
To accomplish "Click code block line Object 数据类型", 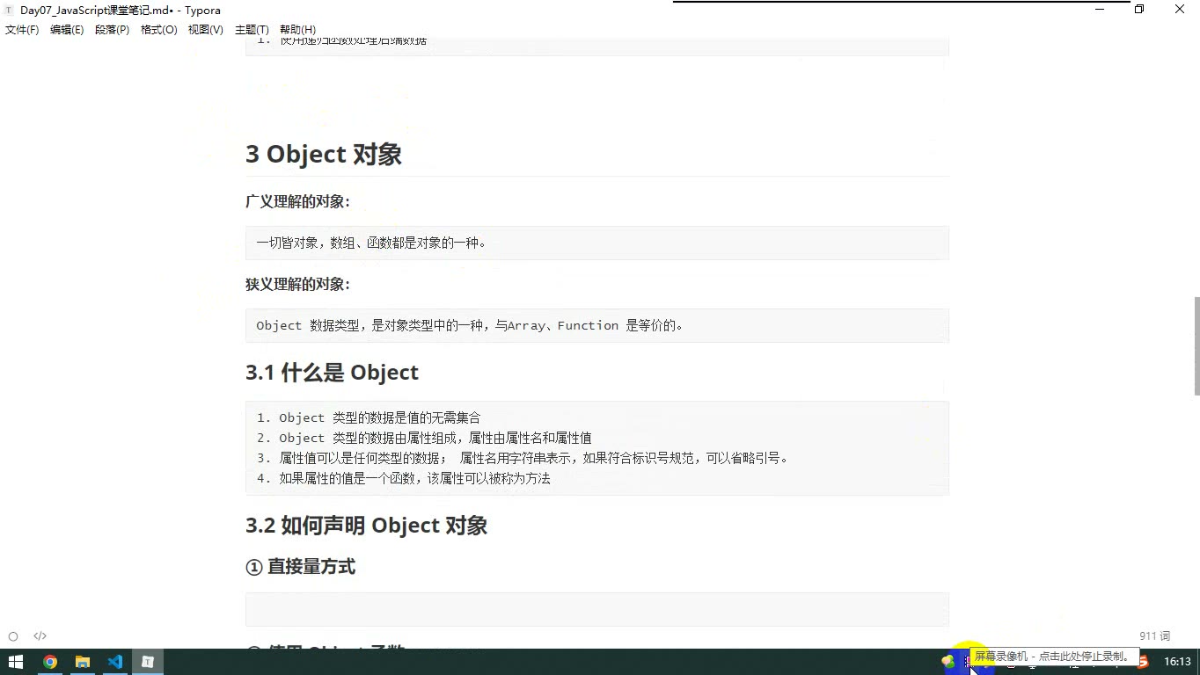I will point(596,325).
